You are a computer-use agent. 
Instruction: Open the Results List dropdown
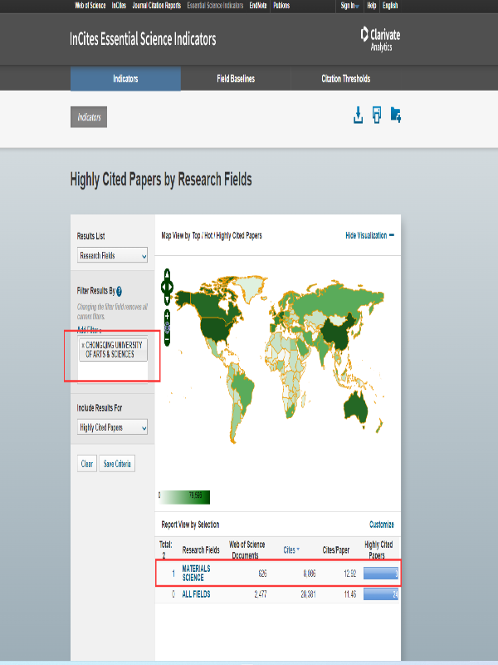click(113, 256)
